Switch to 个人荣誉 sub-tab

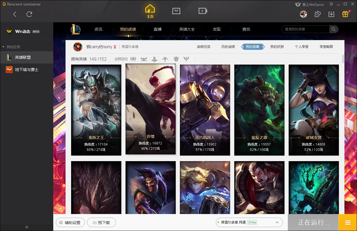302,47
